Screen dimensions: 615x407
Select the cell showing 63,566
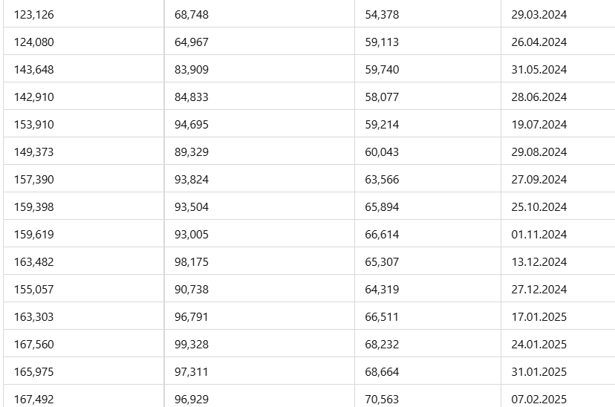[382, 179]
